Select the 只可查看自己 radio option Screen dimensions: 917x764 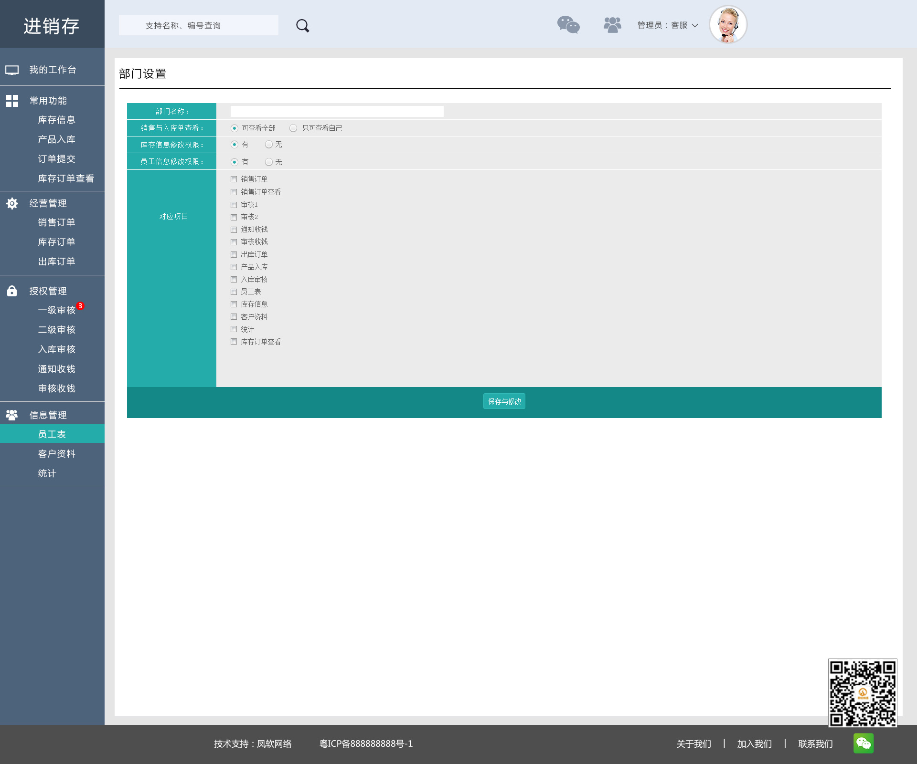point(293,128)
